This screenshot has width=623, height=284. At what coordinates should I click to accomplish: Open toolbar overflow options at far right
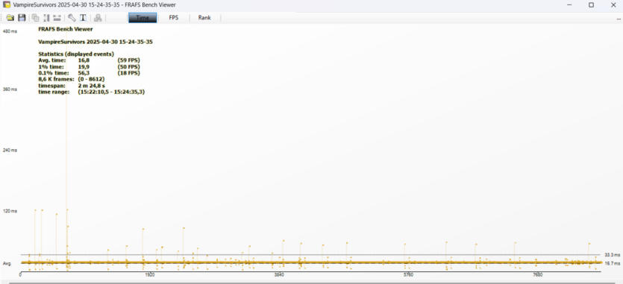[619, 18]
